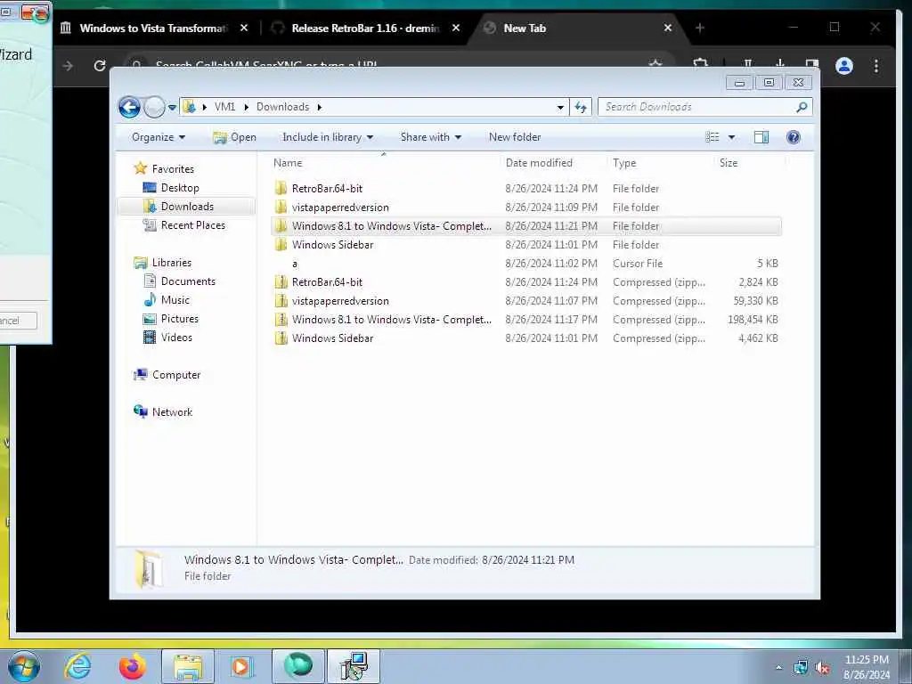Screen dimensions: 912x684
Task: Open the recent locations dropdown beside Forward
Action: pos(172,108)
